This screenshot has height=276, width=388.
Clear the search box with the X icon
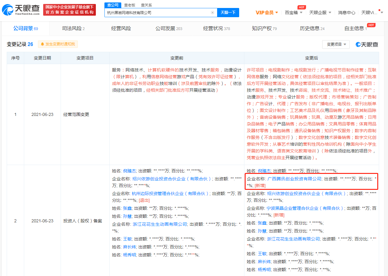pos(213,13)
